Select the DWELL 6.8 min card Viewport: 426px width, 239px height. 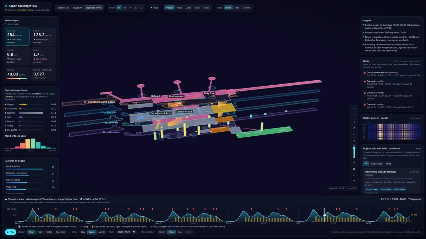click(x=17, y=56)
